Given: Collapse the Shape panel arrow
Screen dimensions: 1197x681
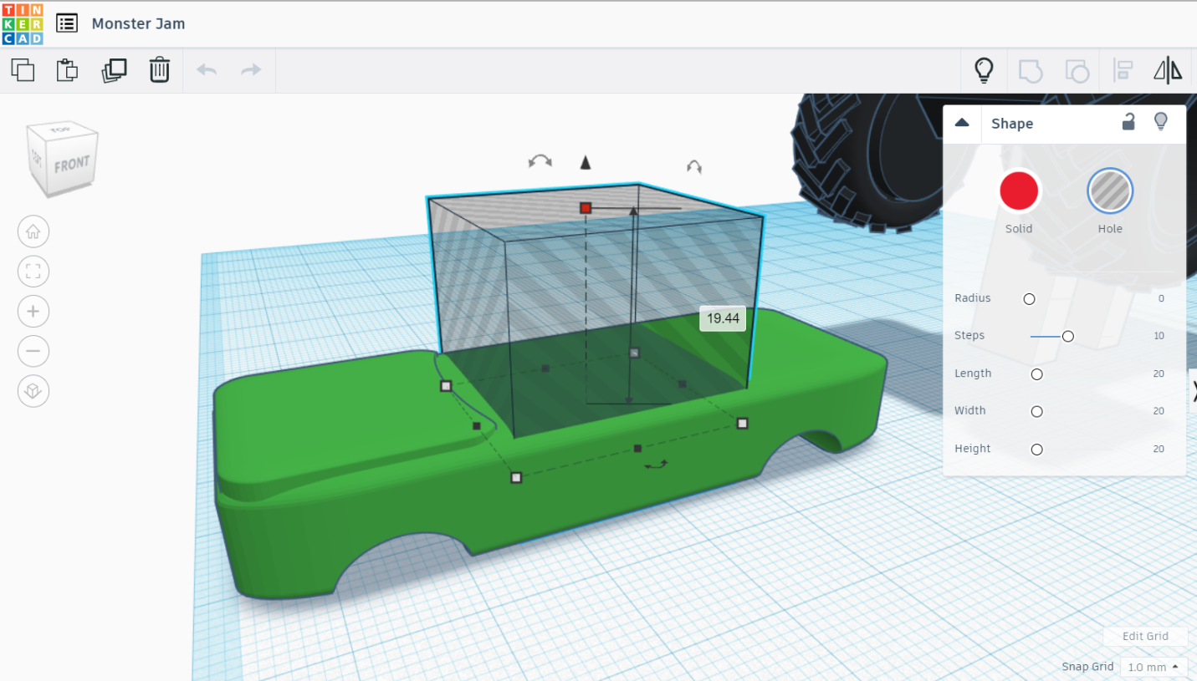Looking at the screenshot, I should 962,123.
